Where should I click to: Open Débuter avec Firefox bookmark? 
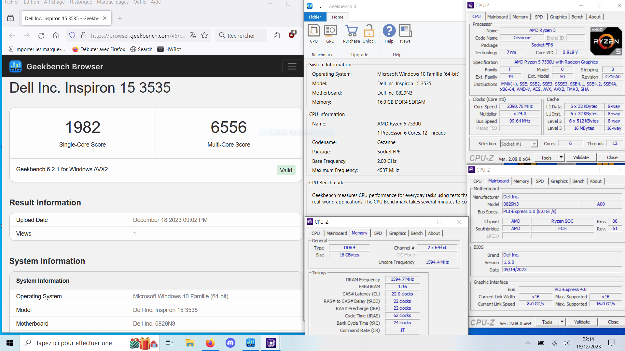[x=99, y=49]
